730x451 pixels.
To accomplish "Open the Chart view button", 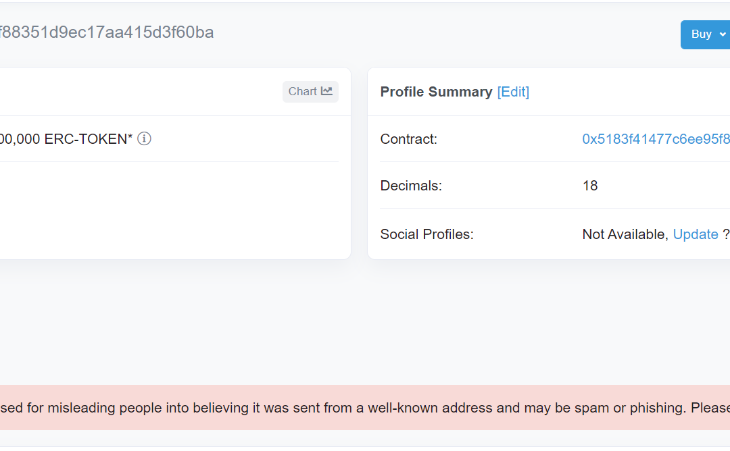I will tap(310, 92).
